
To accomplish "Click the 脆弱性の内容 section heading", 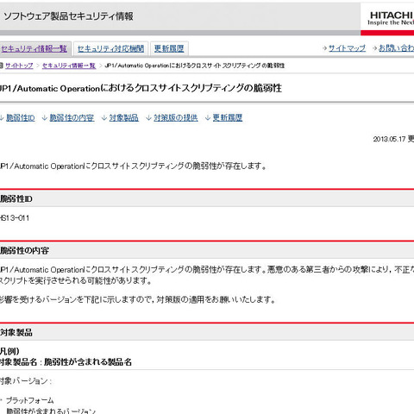I will pos(24,251).
